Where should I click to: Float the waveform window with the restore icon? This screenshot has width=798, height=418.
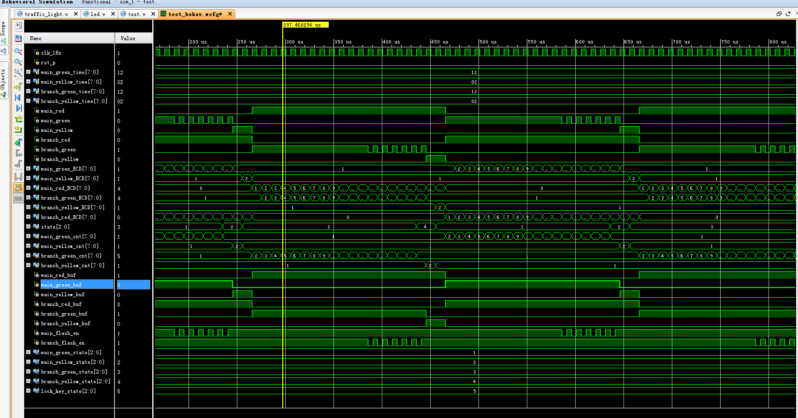pyautogui.click(x=779, y=14)
